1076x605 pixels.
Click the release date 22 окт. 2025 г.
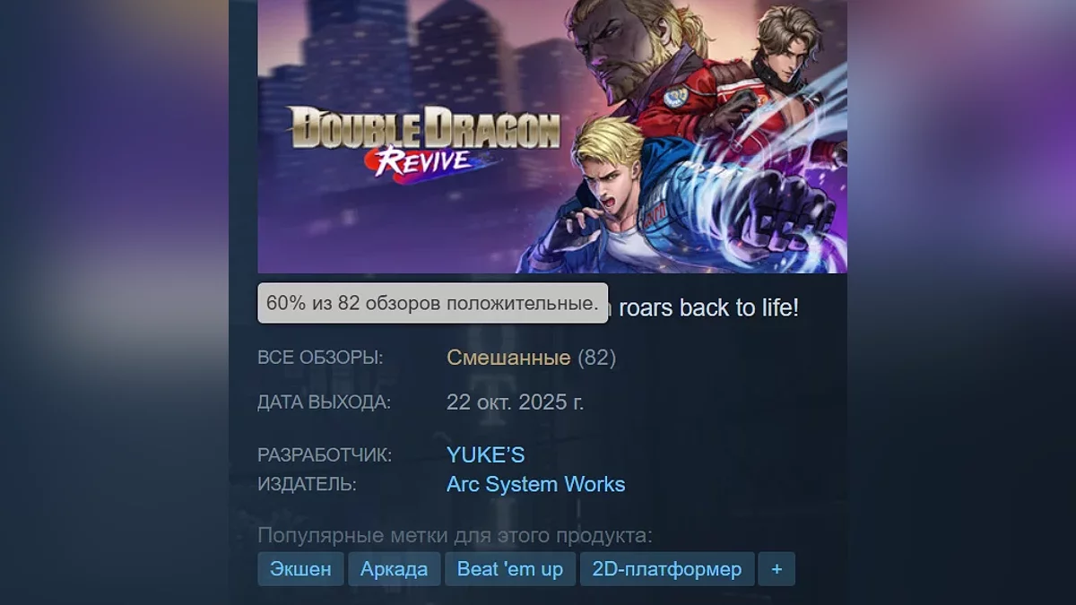click(x=515, y=402)
